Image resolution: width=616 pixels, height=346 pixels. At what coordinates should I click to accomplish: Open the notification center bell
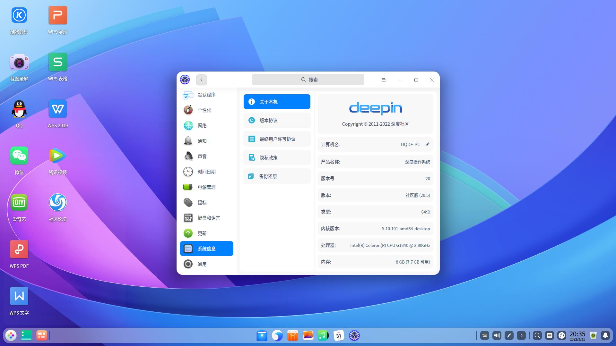(605, 335)
